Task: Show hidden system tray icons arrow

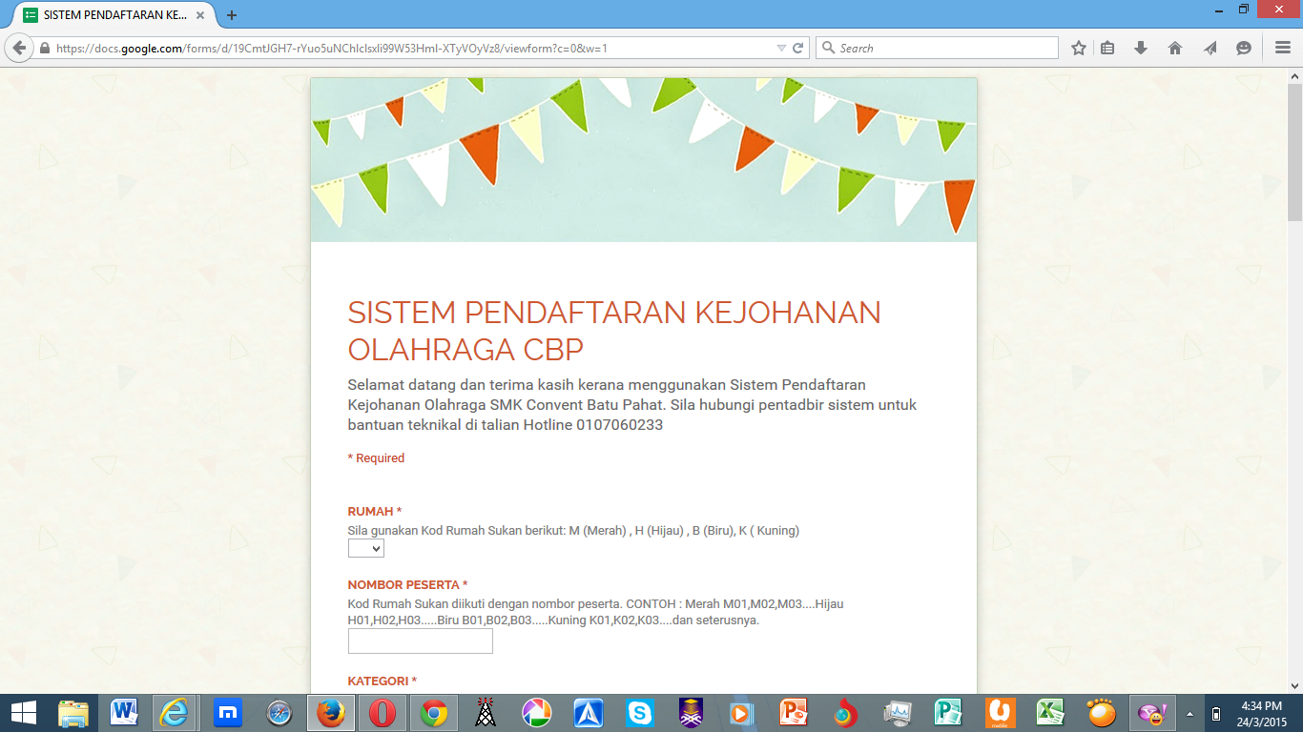Action: point(1189,713)
